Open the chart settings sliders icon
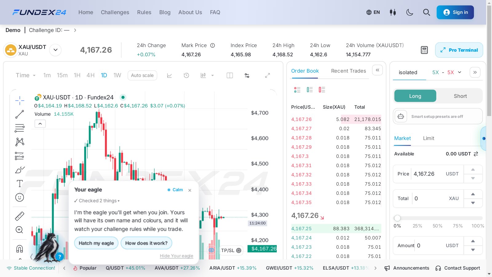 coord(247,75)
